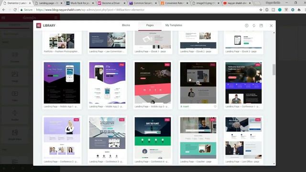Switch to the Blocks tab
This screenshot has height=172, width=306.
pyautogui.click(x=126, y=25)
